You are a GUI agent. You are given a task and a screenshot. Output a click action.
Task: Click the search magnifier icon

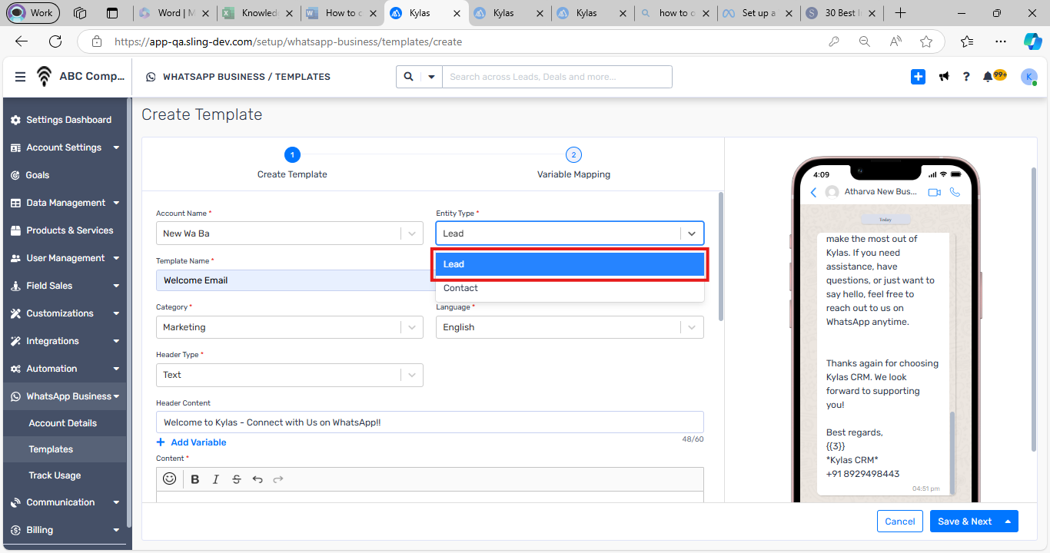(408, 77)
